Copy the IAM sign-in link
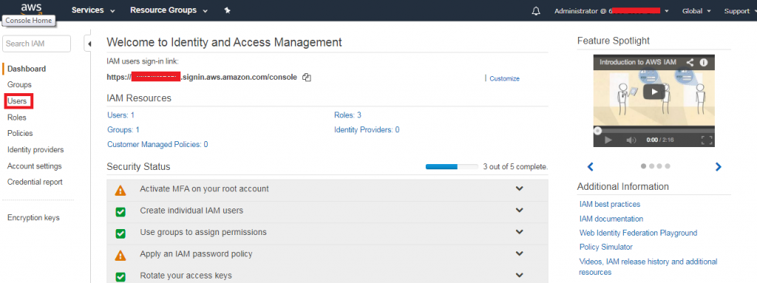This screenshot has height=283, width=757. click(x=306, y=78)
